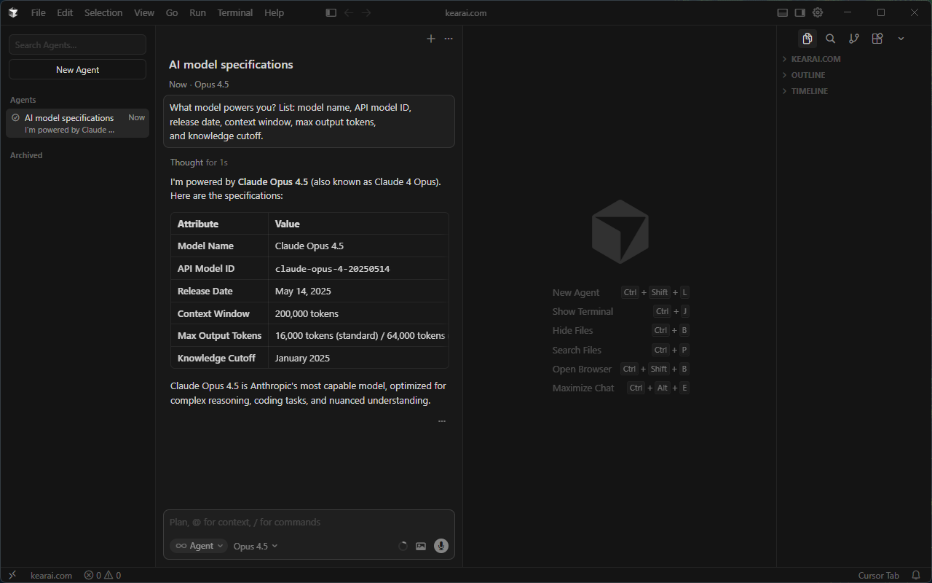Select the 'AI model specifications' agent in sidebar list
The width and height of the screenshot is (932, 583).
tap(78, 124)
